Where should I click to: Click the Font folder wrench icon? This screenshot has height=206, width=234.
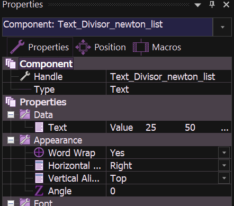[25, 202]
